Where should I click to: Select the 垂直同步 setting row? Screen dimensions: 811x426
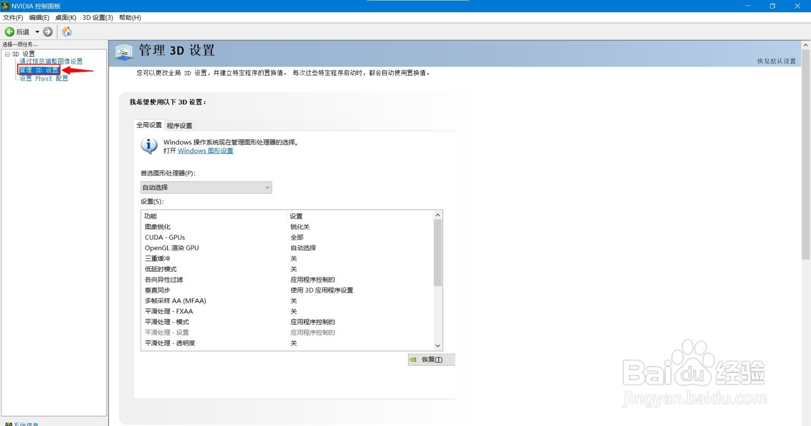287,291
